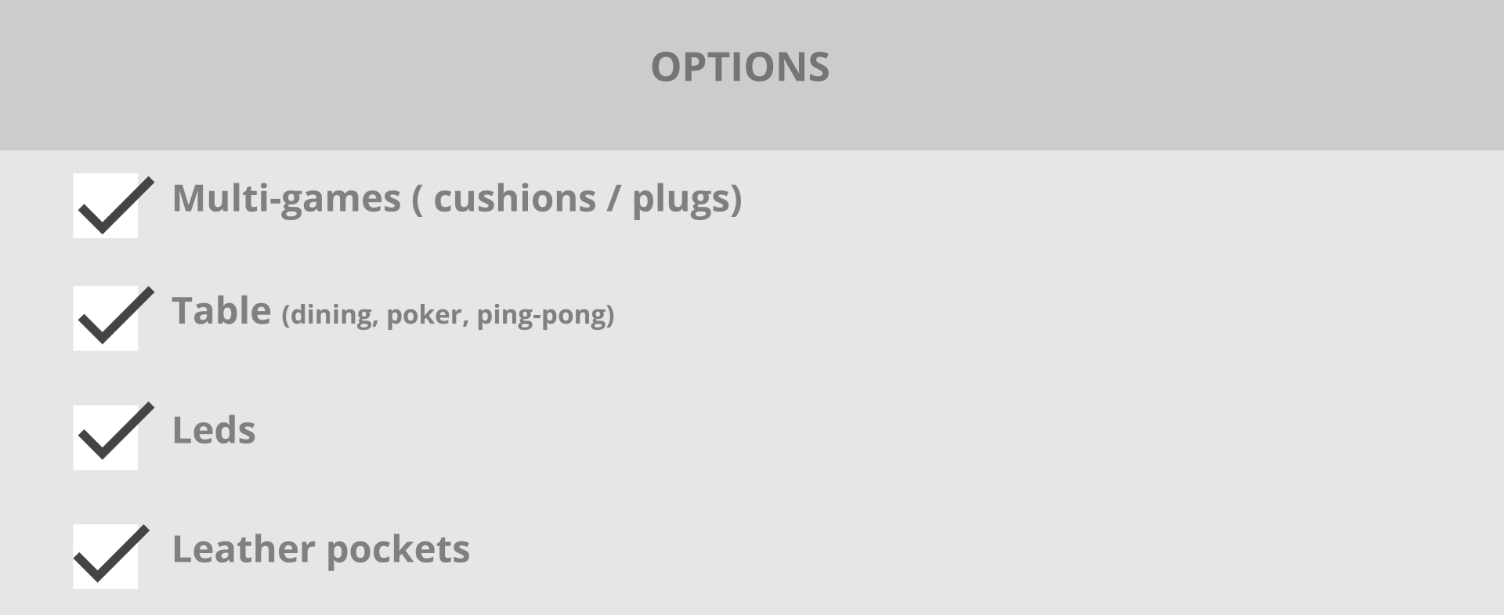Click the tick mark beside Leds
This screenshot has height=615, width=1504.
tap(116, 431)
